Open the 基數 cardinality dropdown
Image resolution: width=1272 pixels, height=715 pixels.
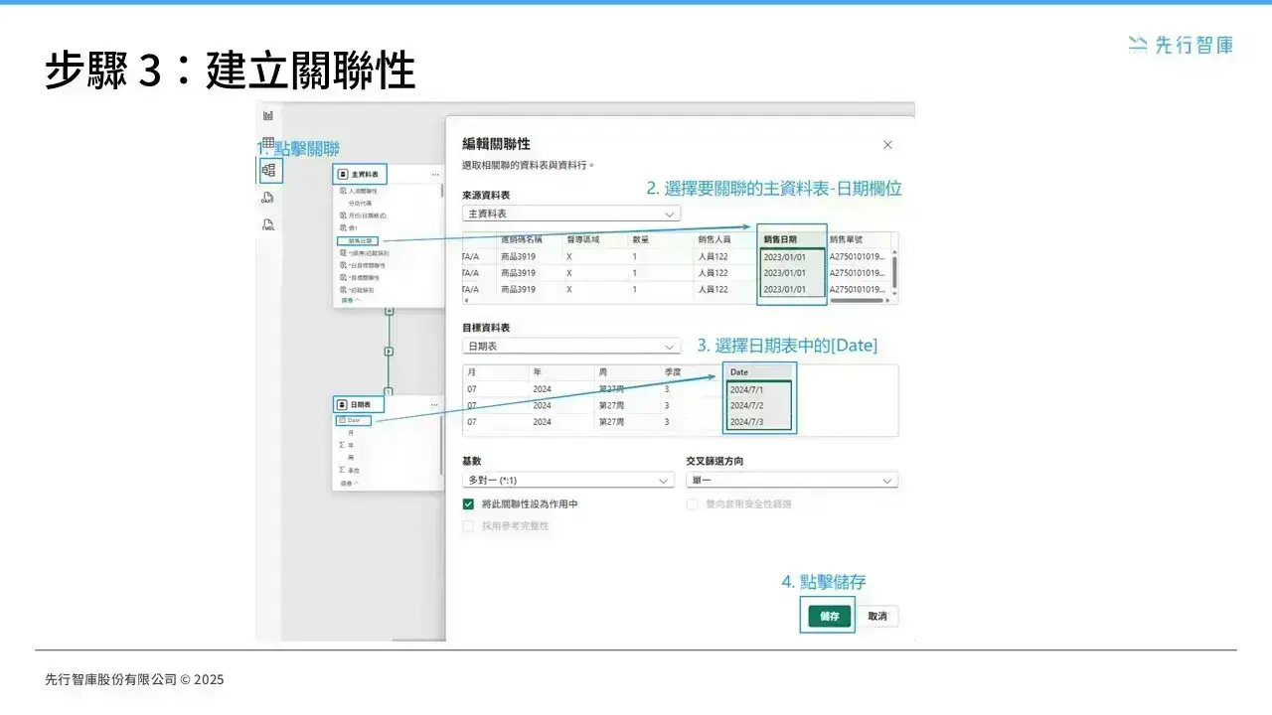pyautogui.click(x=568, y=480)
